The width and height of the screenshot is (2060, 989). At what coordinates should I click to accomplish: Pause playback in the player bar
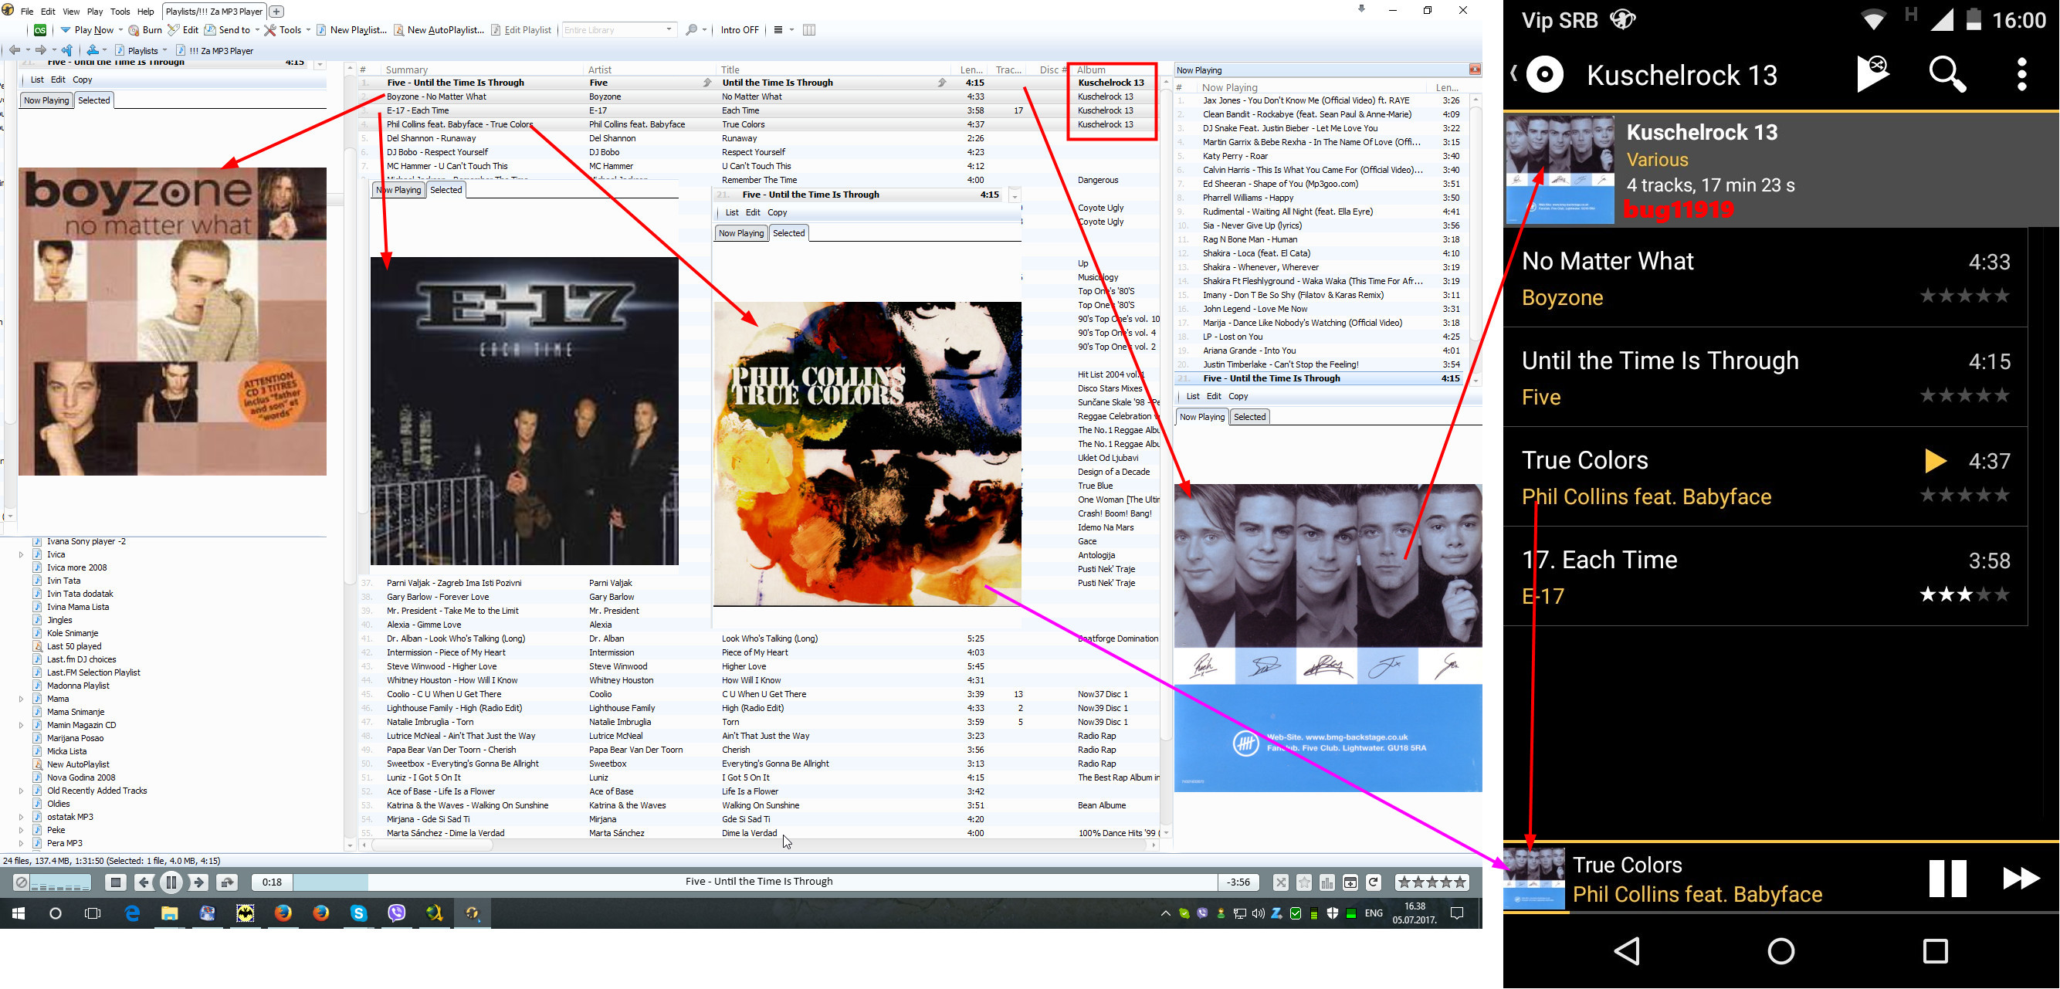point(171,882)
